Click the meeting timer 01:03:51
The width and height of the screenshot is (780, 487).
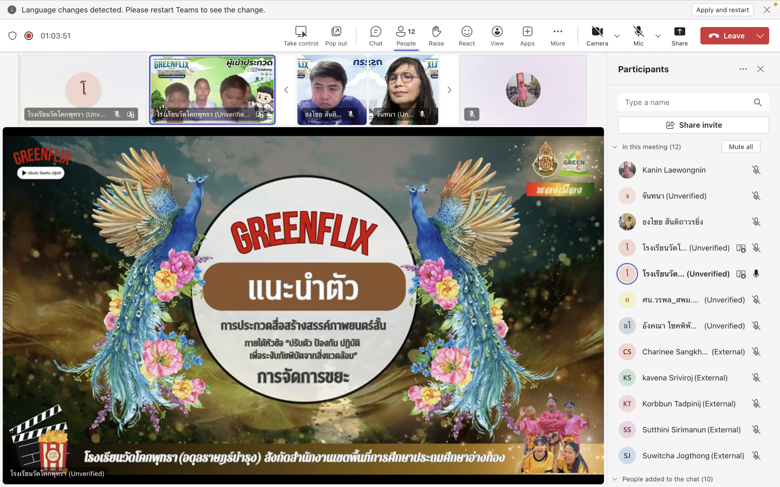tap(55, 36)
